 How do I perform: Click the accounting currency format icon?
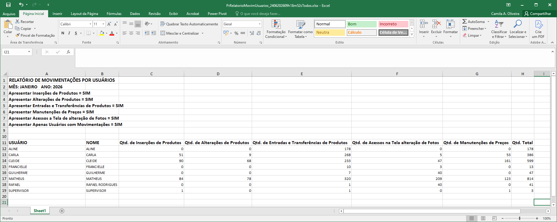coord(226,33)
